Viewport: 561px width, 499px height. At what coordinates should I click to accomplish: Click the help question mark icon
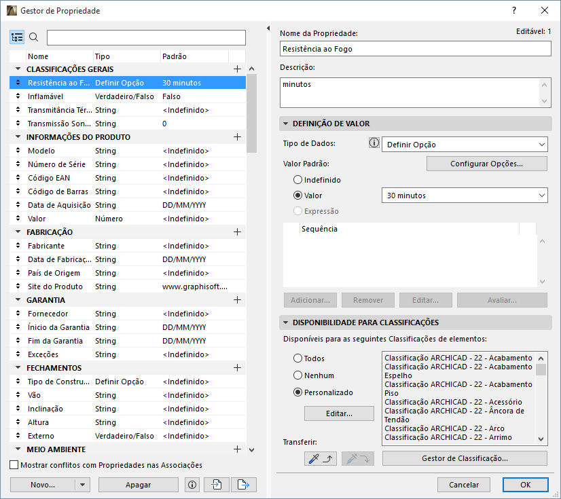[514, 10]
